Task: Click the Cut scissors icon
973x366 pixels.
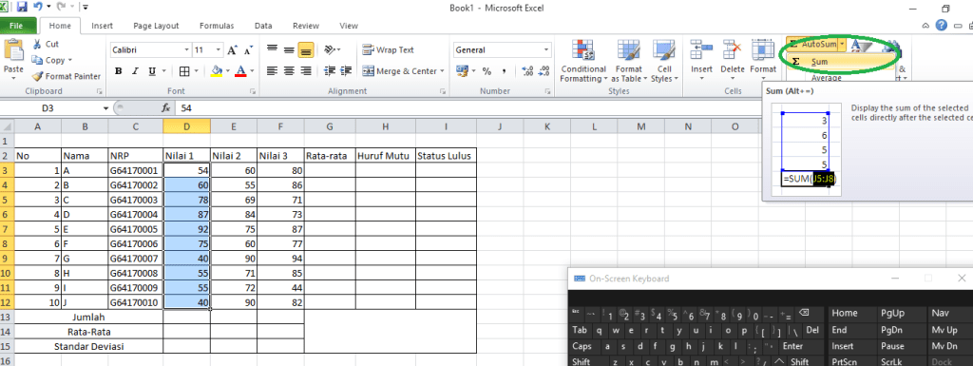Action: pos(37,44)
